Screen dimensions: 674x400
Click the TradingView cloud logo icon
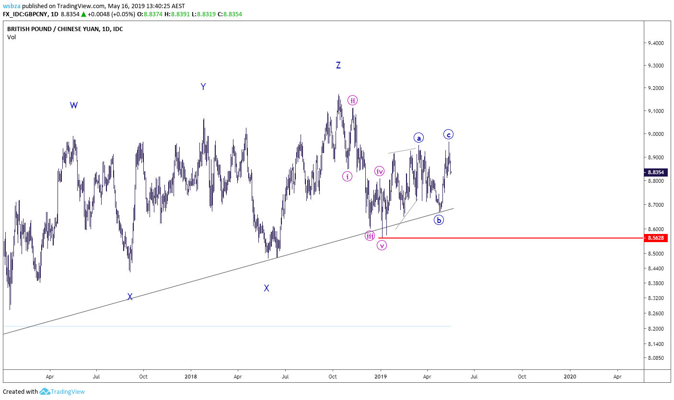tap(45, 392)
